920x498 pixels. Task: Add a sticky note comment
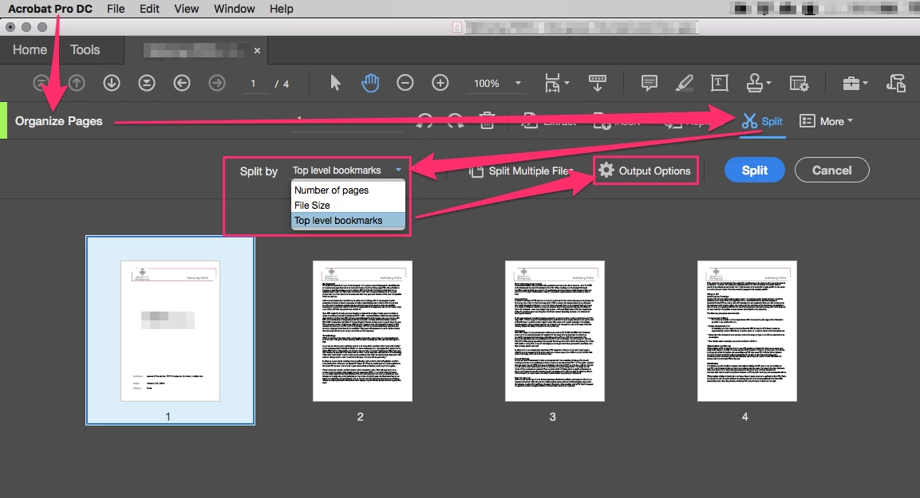649,83
